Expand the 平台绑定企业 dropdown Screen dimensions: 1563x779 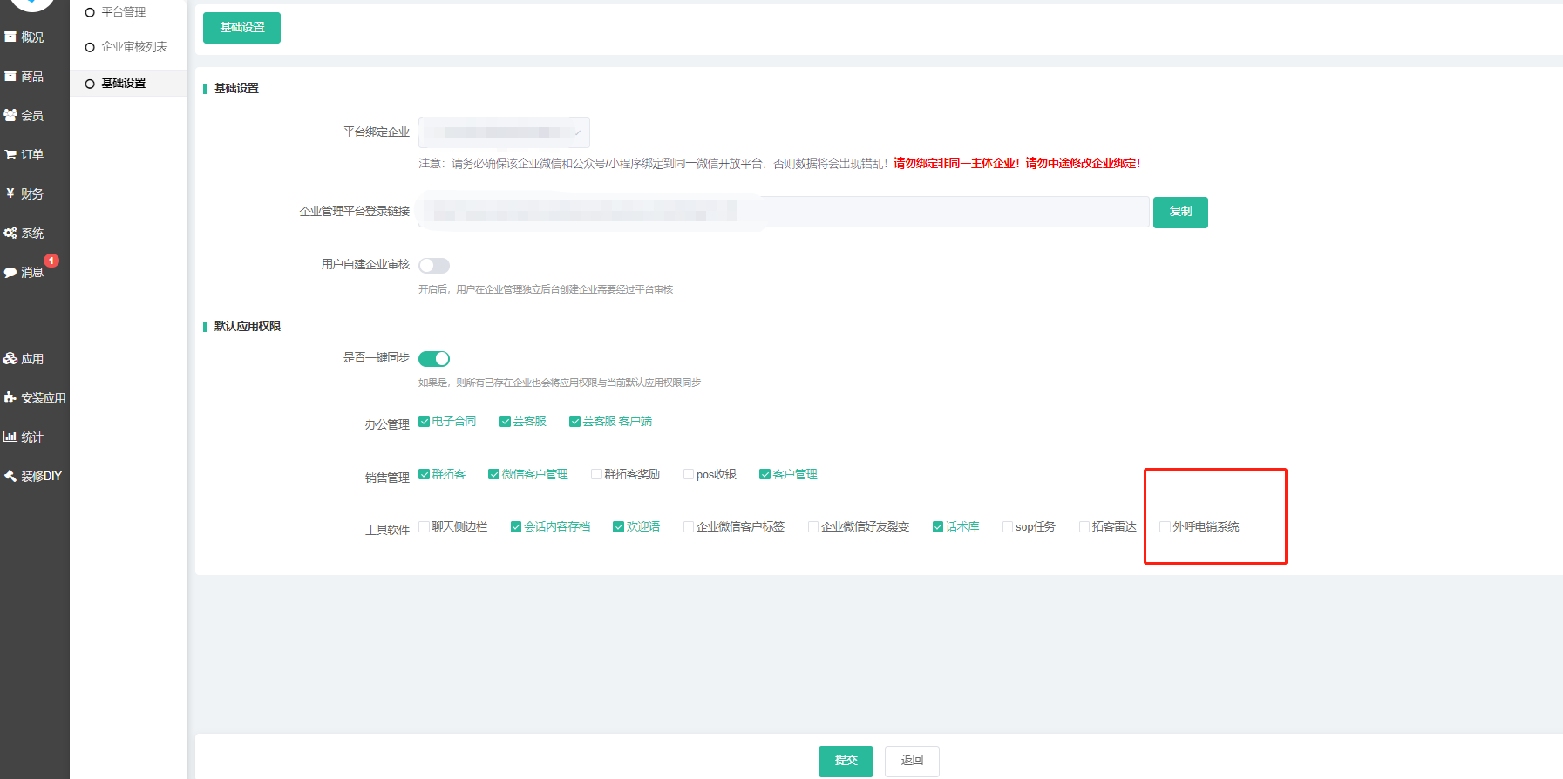[504, 132]
